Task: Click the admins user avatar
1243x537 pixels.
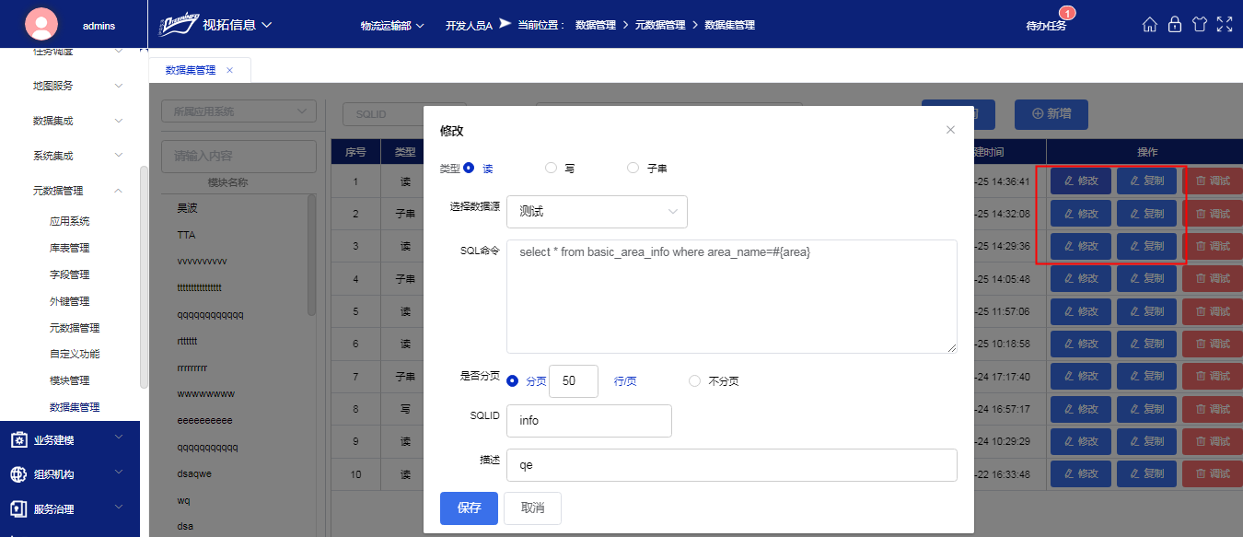Action: click(41, 25)
